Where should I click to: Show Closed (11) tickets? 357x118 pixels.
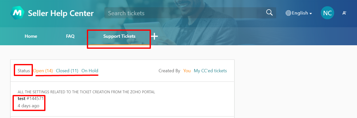point(67,71)
